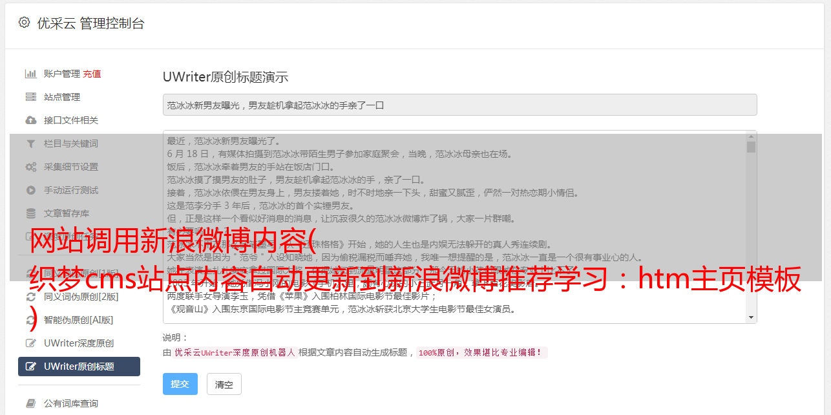Click the cloud upload icon for 接口文件相关
Screen dimensions: 831x415
pyautogui.click(x=30, y=120)
